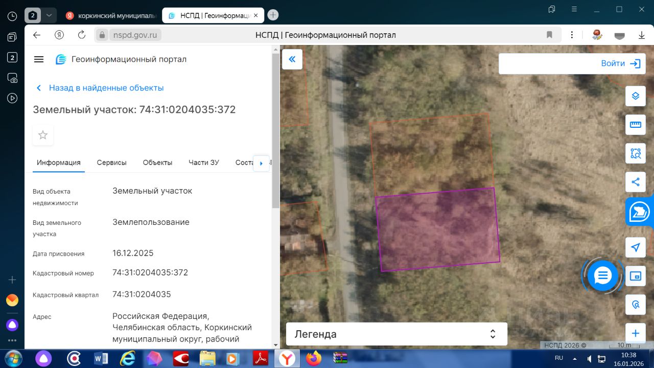Open the Windows Start menu
Viewport: 654px width, 368px height.
[12, 358]
